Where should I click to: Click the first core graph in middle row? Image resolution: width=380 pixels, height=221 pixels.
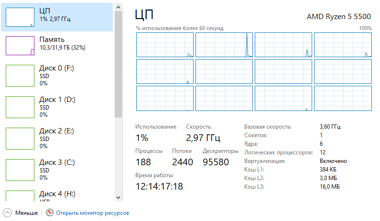tap(164, 72)
